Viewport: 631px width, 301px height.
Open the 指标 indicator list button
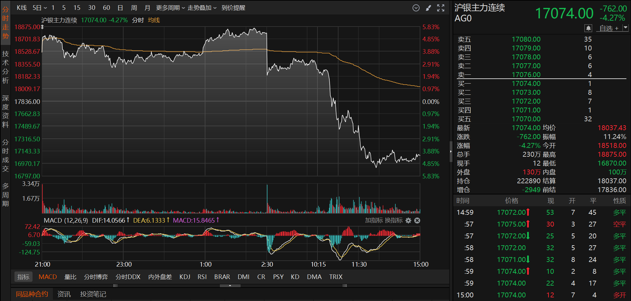[x=23, y=277]
